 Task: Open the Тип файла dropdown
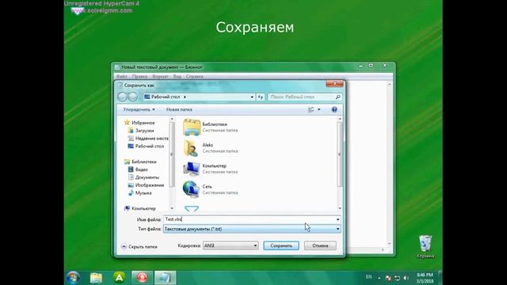click(252, 229)
